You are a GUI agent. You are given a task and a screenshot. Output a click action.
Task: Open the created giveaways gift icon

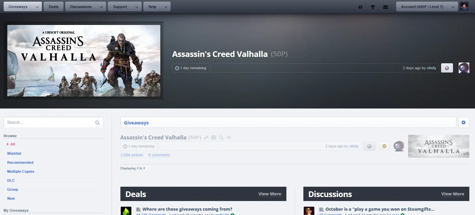[360, 7]
